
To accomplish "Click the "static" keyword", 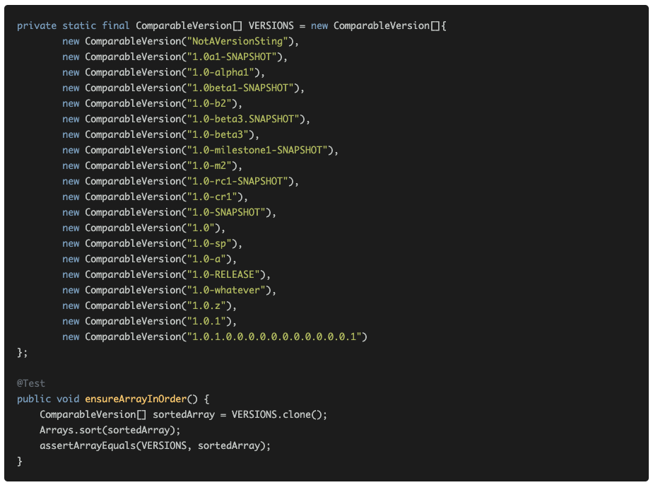I will 79,26.
